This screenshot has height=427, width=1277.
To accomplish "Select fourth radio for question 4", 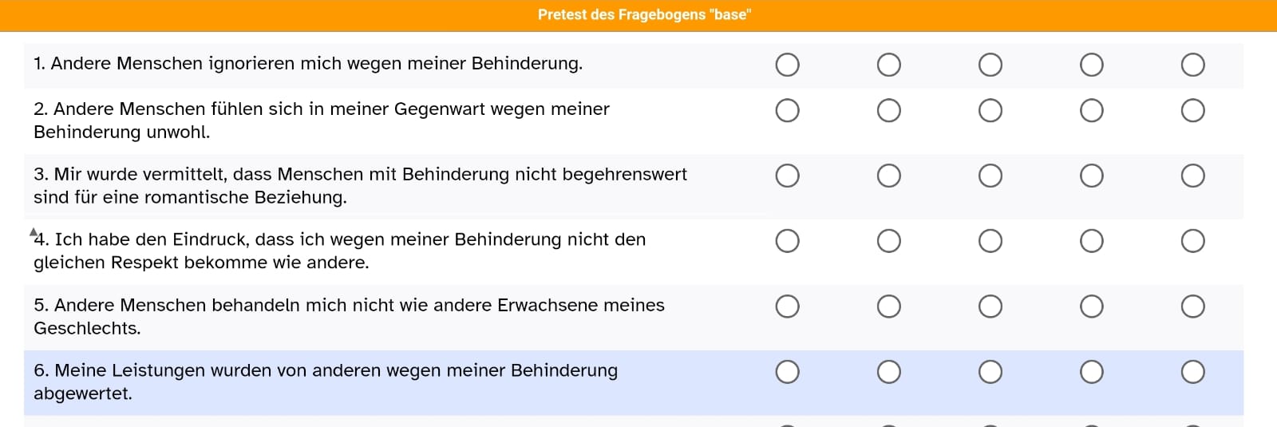I will coord(1091,241).
